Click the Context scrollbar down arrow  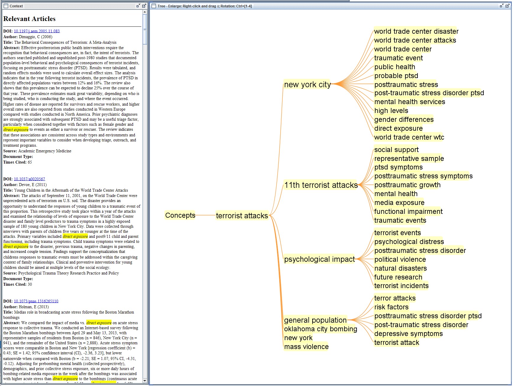click(x=145, y=380)
